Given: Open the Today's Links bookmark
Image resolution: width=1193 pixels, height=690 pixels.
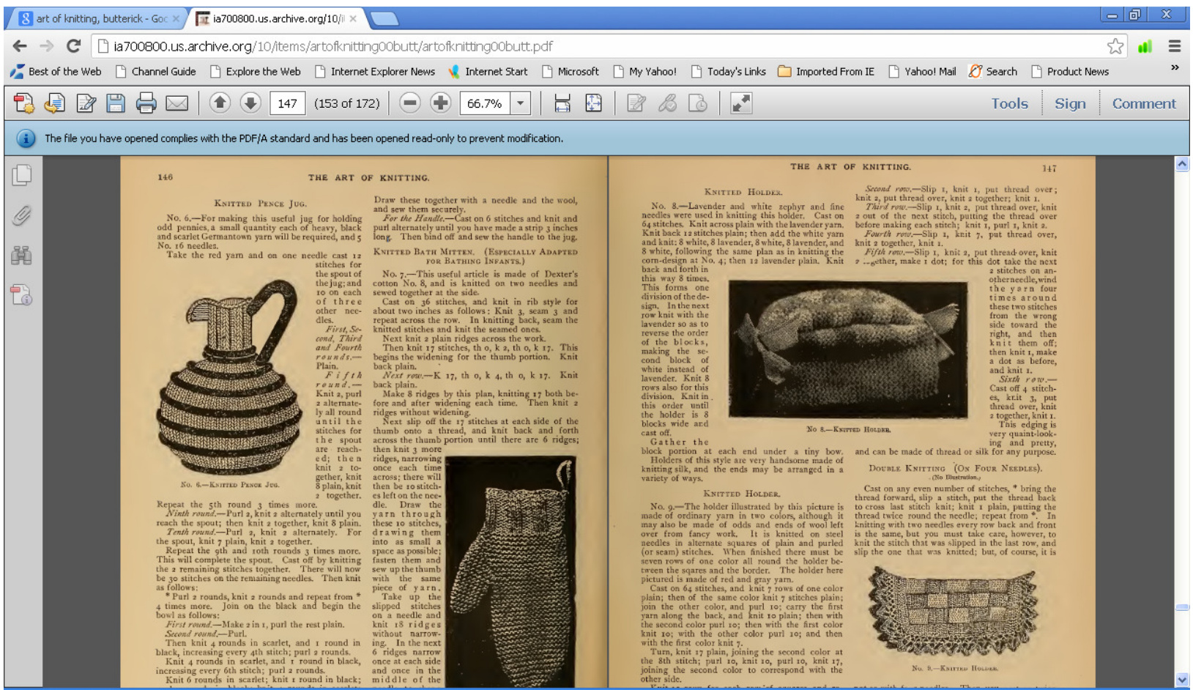Looking at the screenshot, I should [x=729, y=71].
